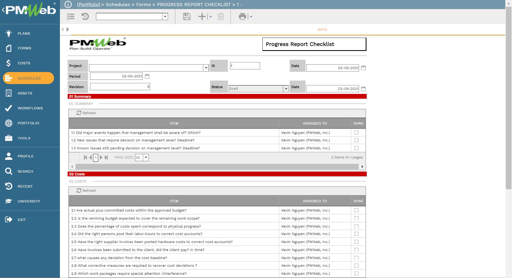Open the Portfolio breadcrumb link
Image resolution: width=512 pixels, height=278 pixels.
[88, 5]
